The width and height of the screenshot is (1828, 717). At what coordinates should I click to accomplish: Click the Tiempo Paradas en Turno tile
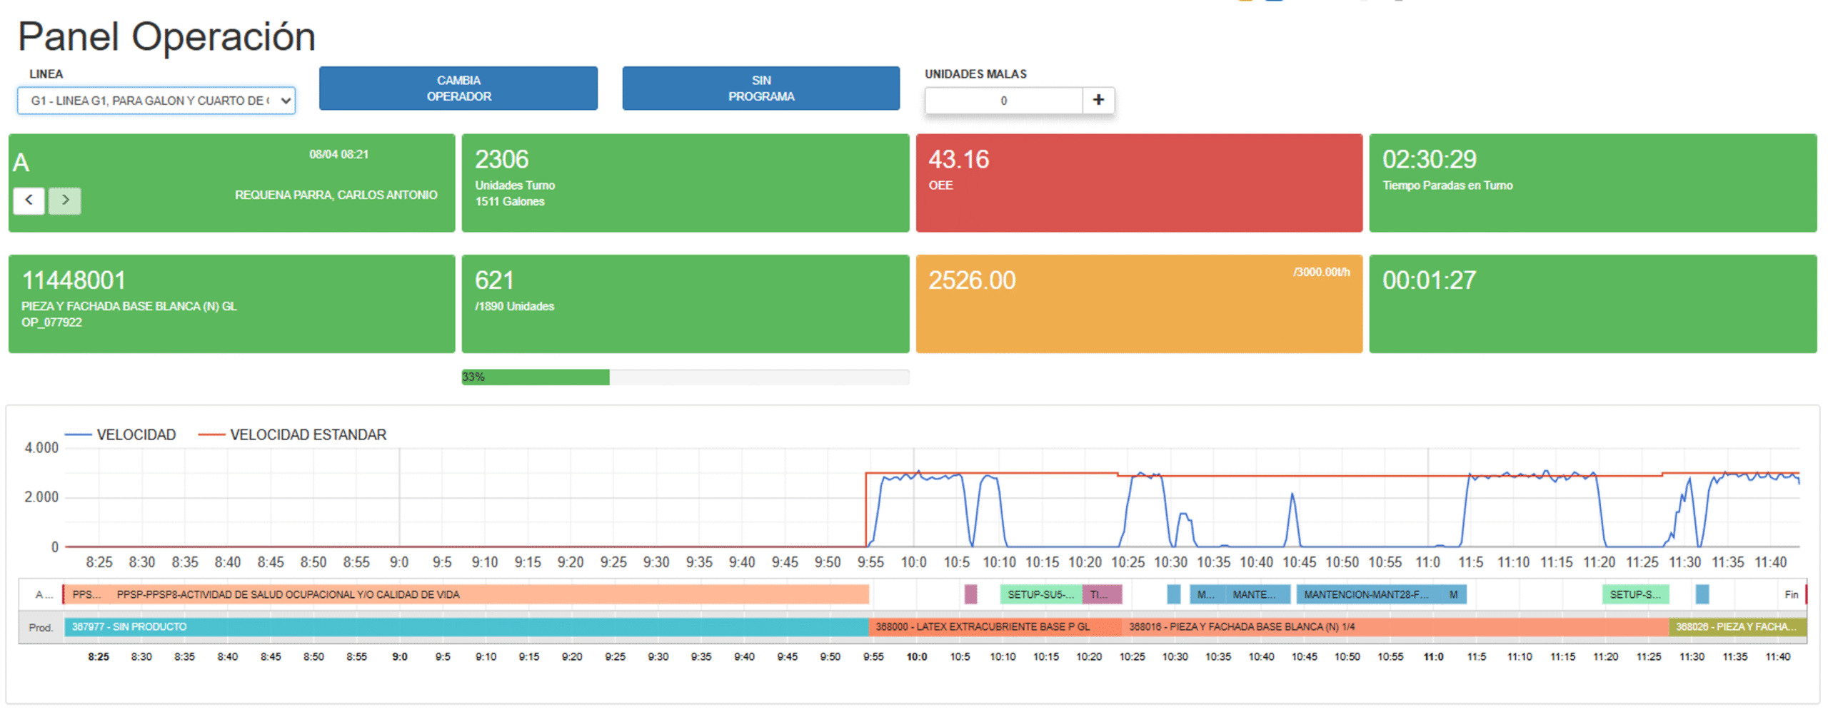coord(1592,183)
